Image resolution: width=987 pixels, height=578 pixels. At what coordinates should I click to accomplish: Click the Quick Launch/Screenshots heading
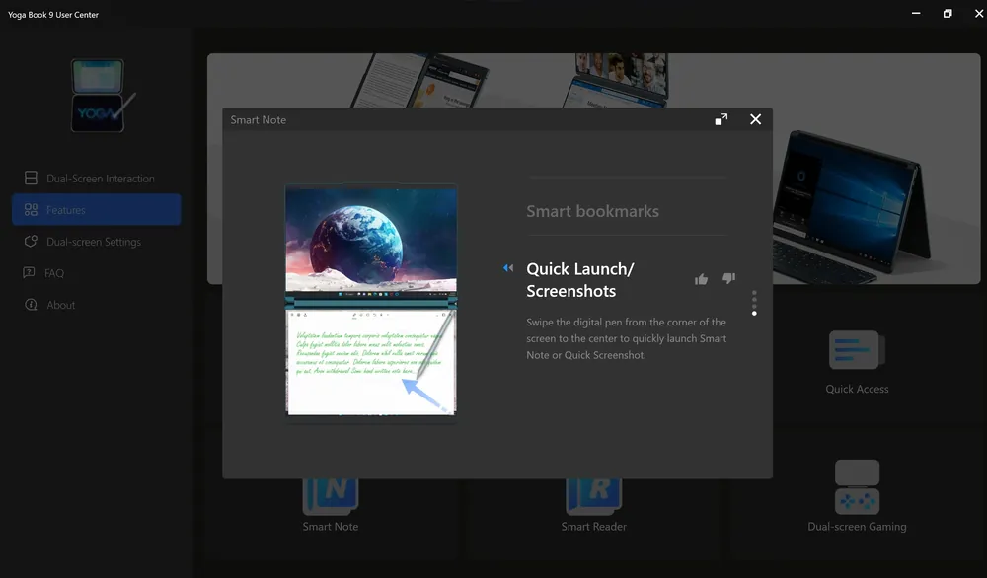pyautogui.click(x=580, y=280)
